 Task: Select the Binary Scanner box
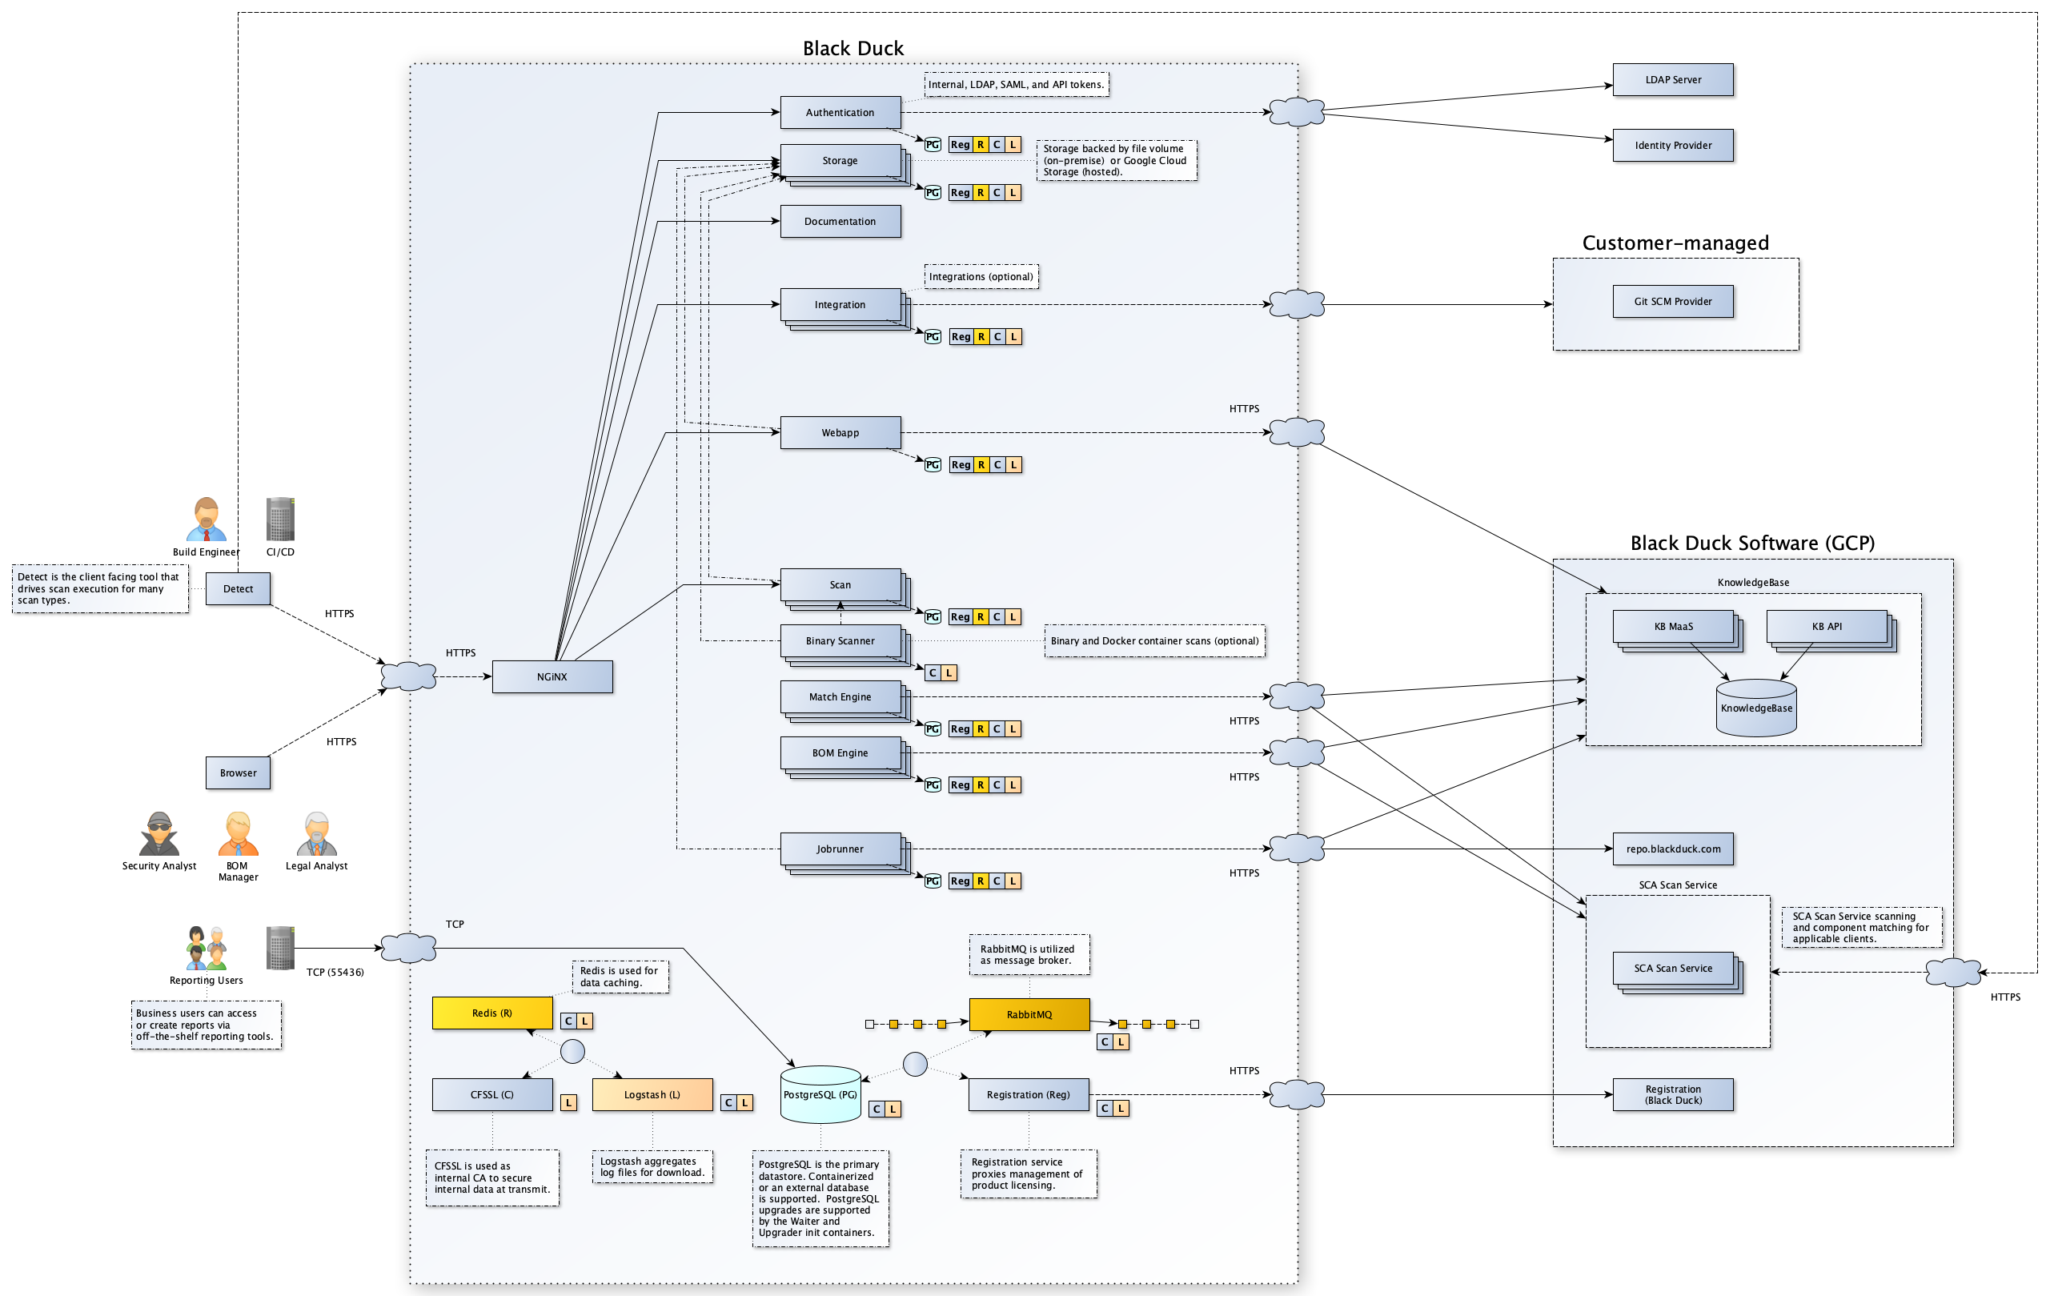840,640
